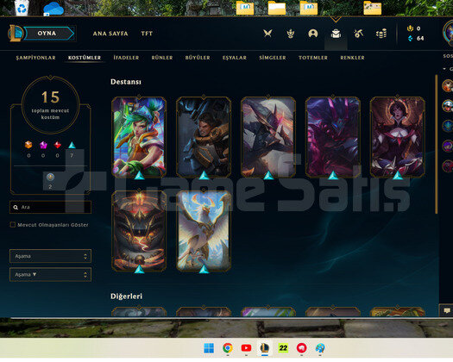Viewport: 453px width, 362px height.
Task: Select the purple monster skin card
Action: tap(333, 137)
